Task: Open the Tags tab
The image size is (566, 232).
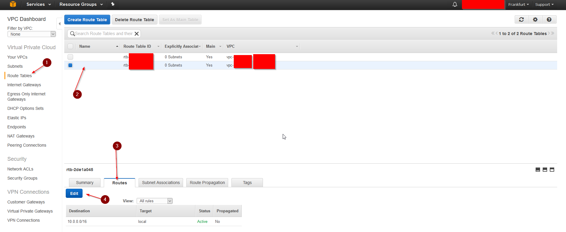Action: click(x=247, y=183)
